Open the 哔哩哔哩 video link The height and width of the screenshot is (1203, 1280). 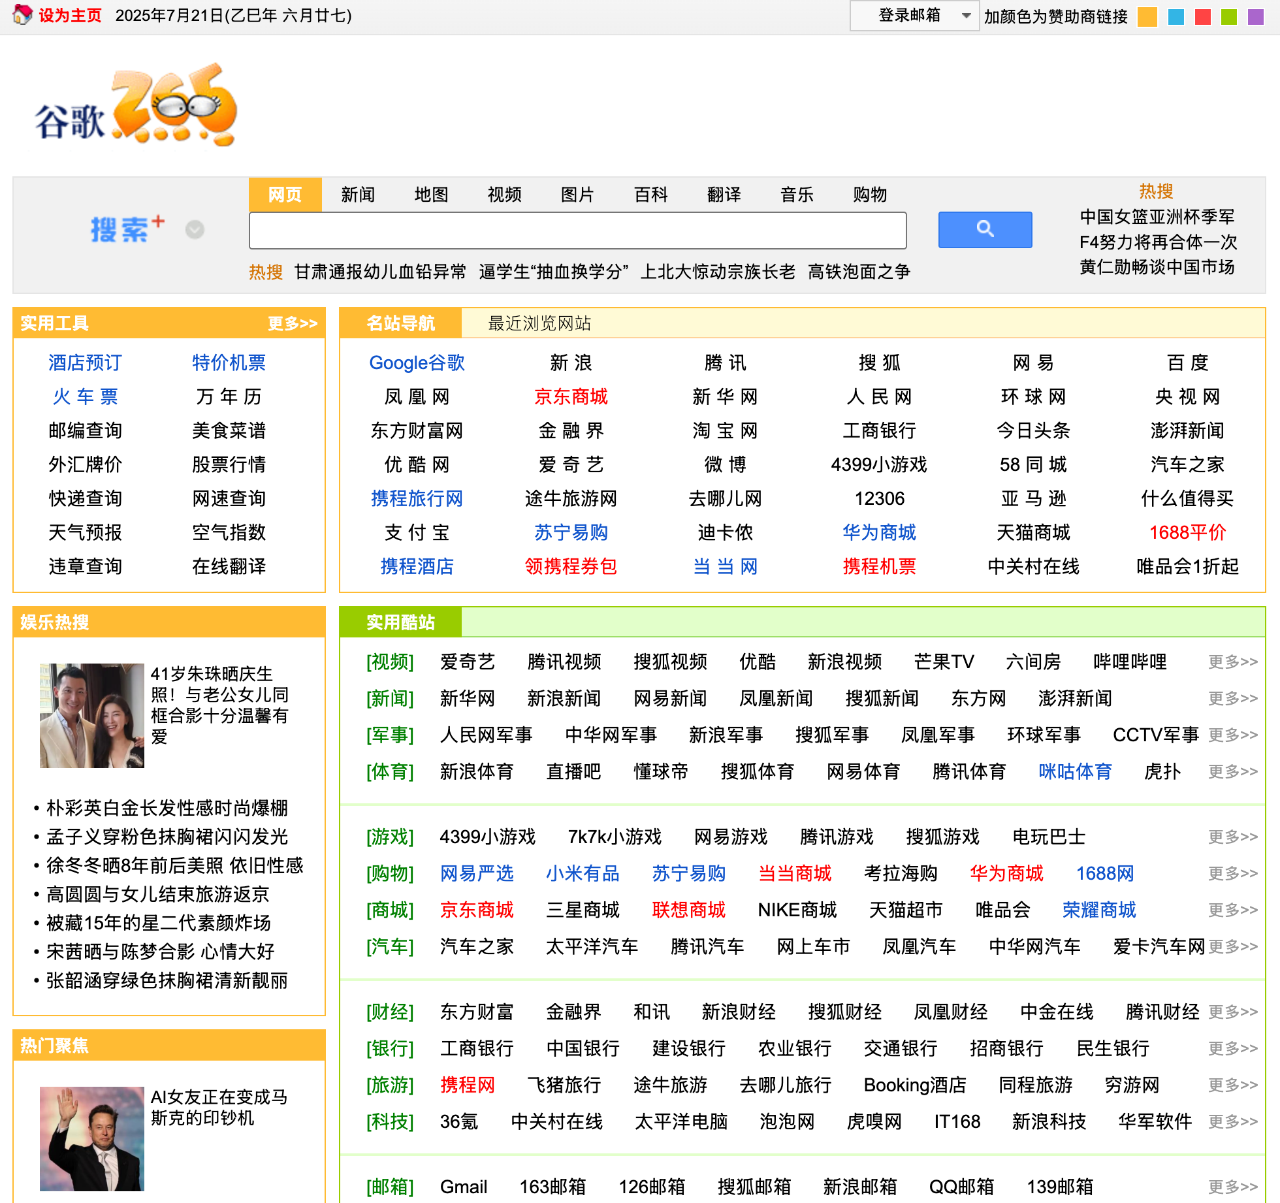click(x=1130, y=662)
